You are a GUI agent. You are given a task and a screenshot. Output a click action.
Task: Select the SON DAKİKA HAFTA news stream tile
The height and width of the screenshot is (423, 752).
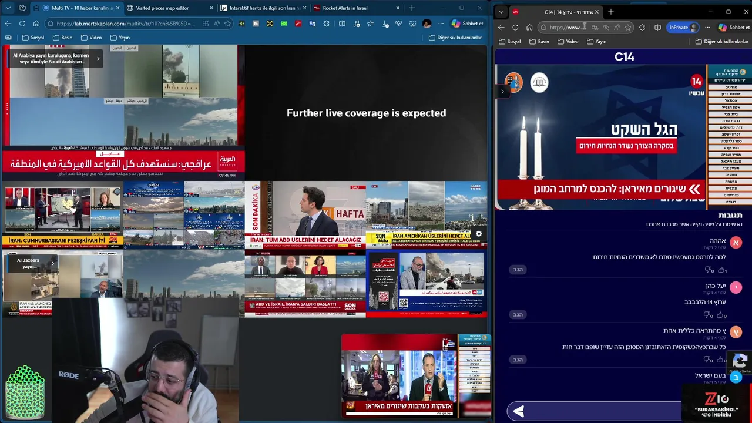(305, 214)
